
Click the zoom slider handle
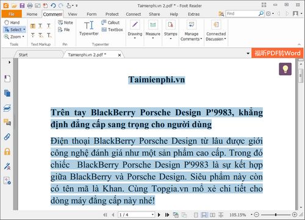pos(276,215)
